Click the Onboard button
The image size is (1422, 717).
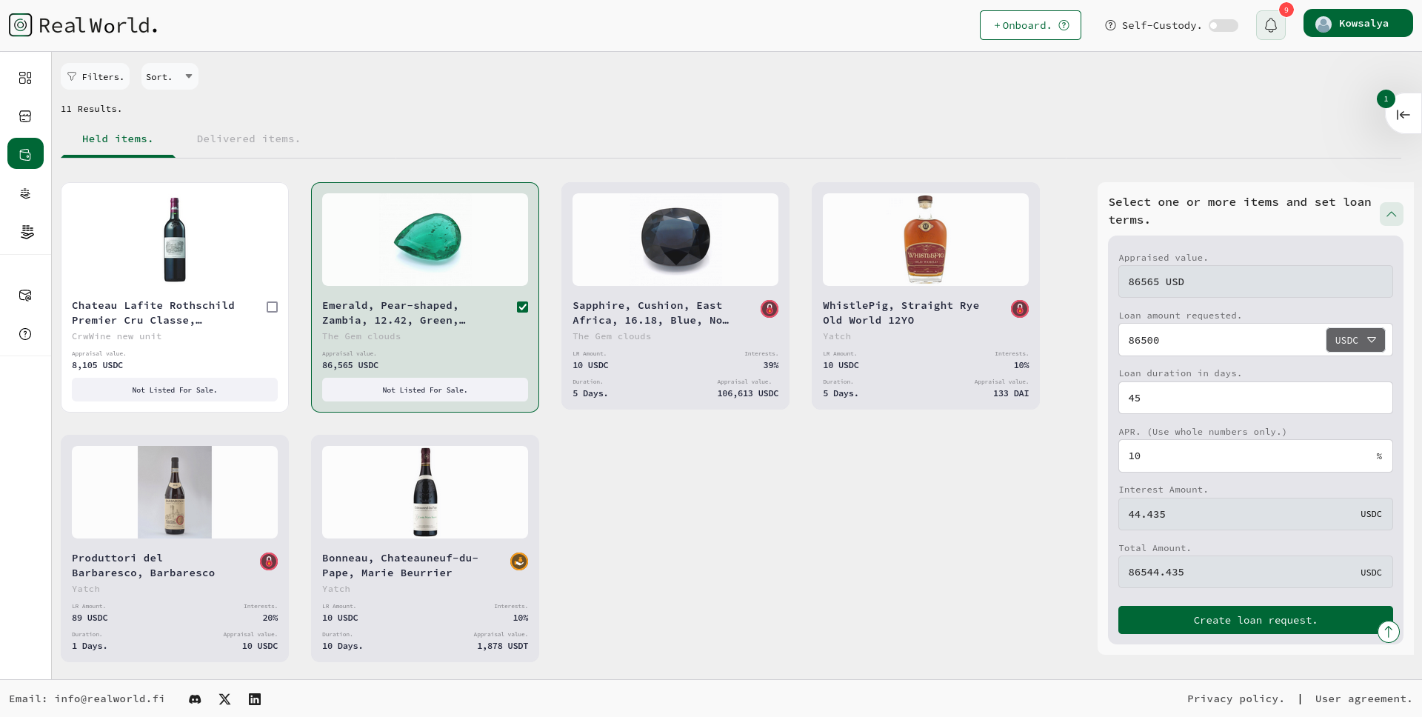[1029, 25]
